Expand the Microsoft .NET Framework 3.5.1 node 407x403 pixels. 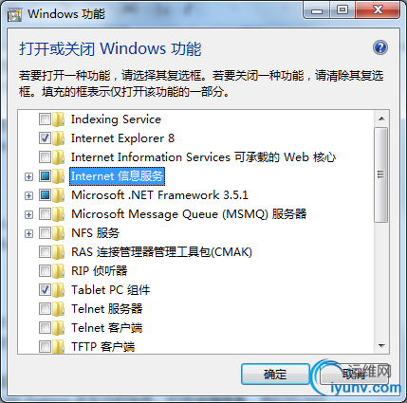pos(28,195)
